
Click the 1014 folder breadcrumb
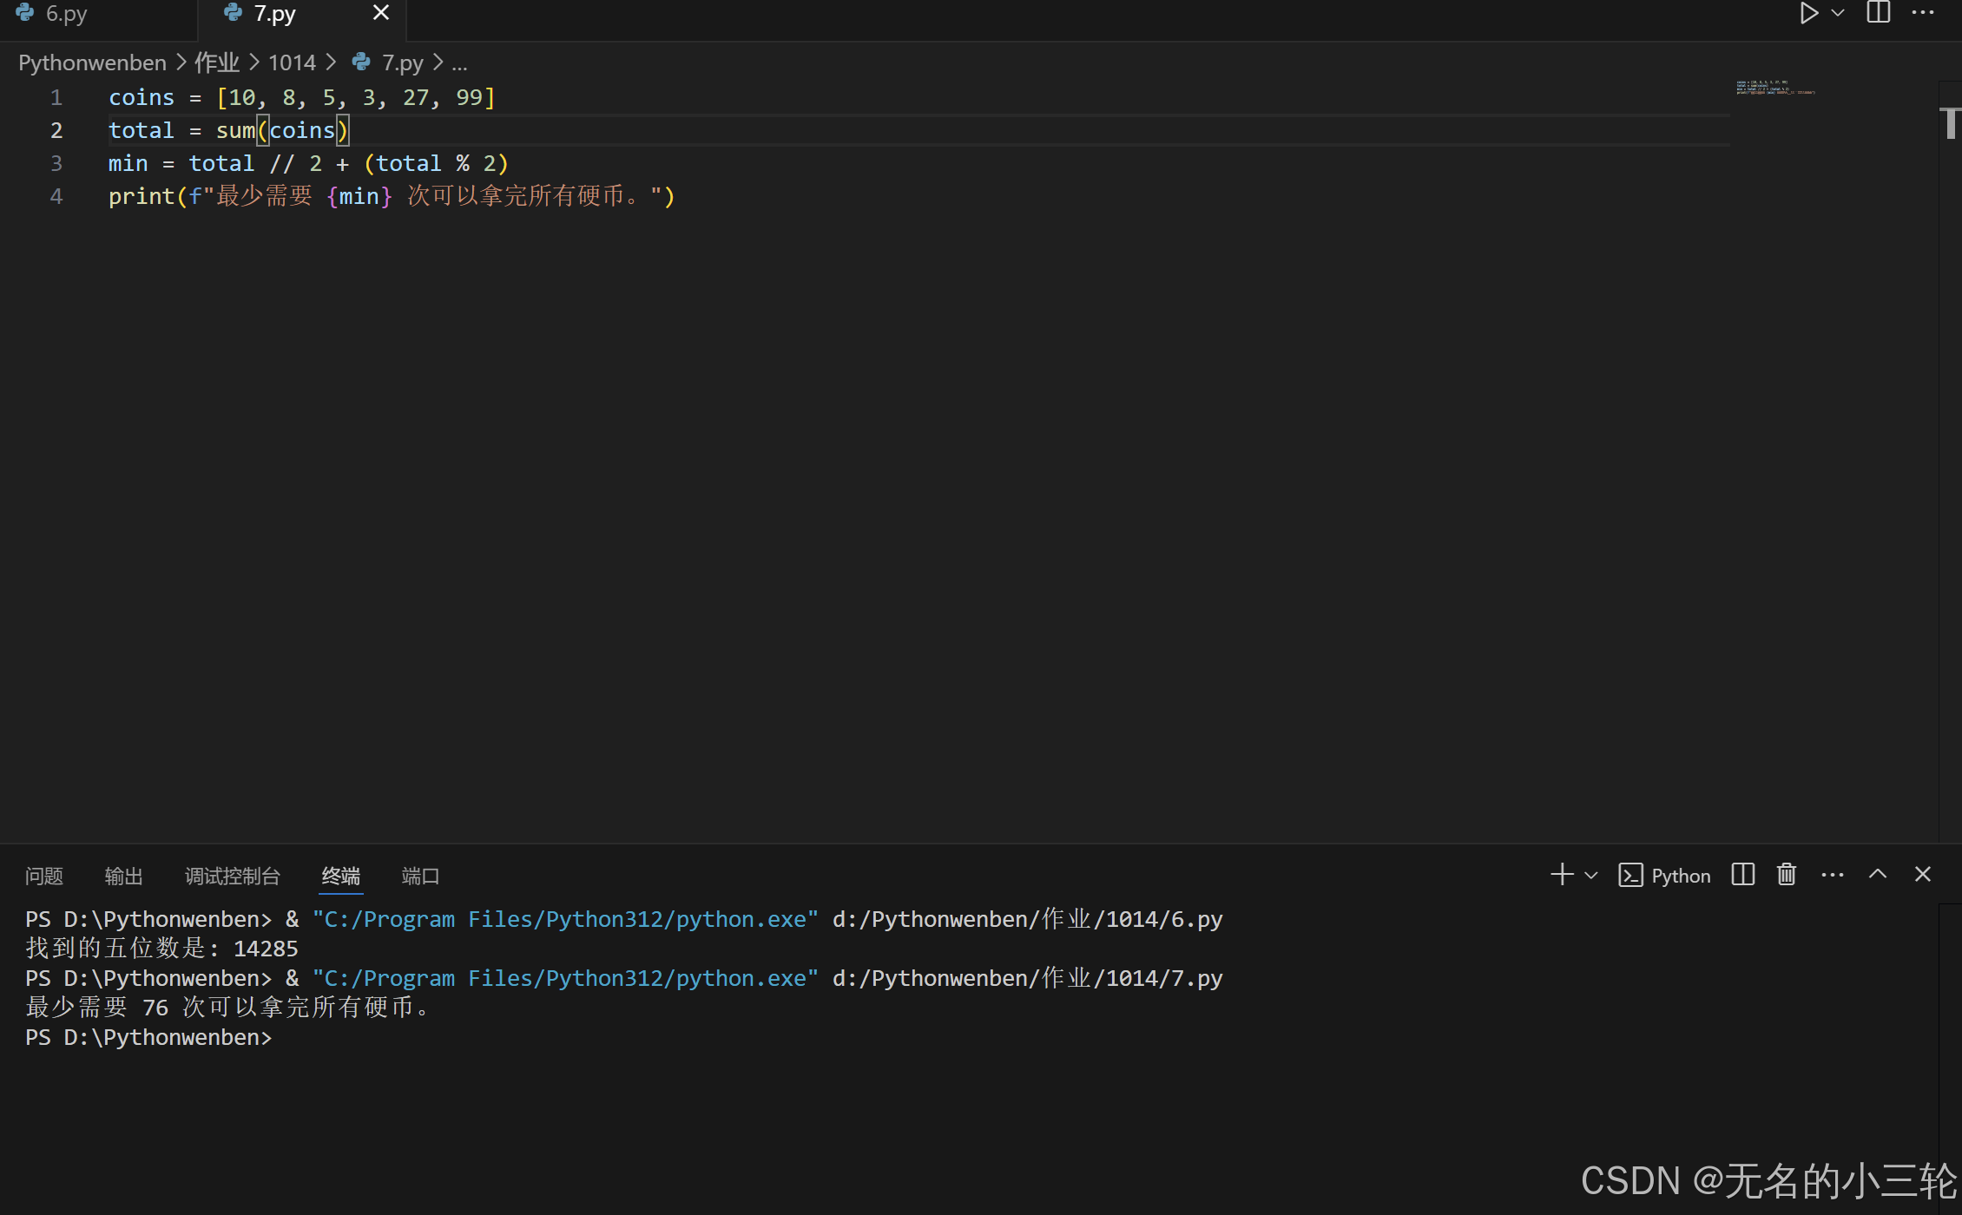pyautogui.click(x=292, y=62)
